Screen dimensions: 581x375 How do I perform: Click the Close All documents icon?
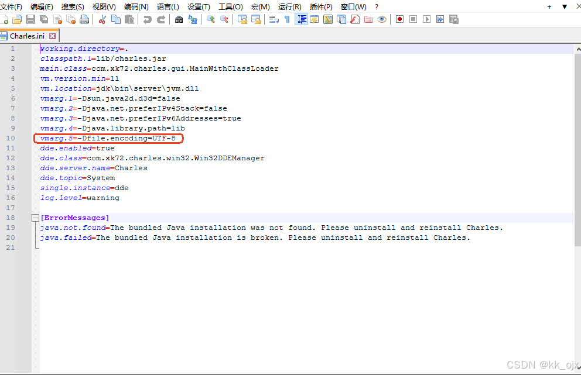coord(71,20)
